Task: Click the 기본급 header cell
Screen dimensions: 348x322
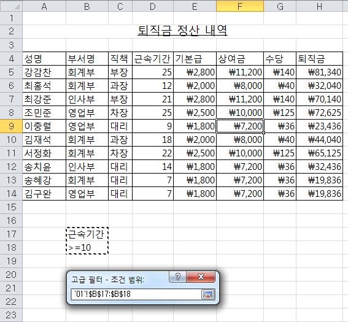Action: 195,59
